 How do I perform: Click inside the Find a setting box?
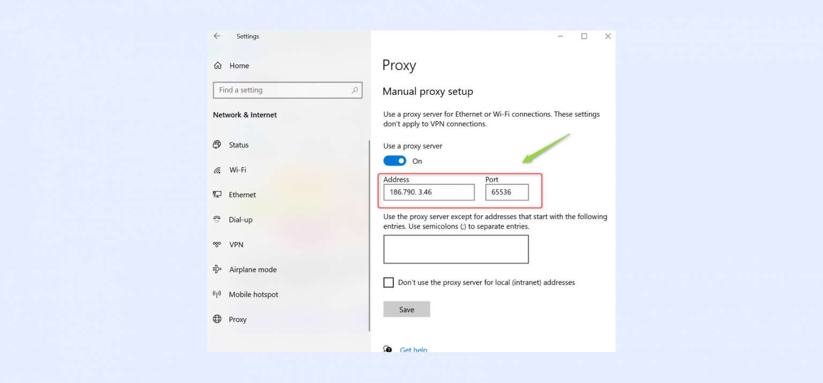point(279,90)
